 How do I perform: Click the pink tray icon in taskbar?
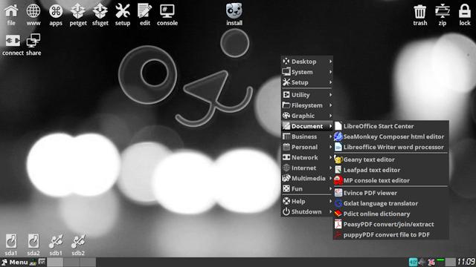coord(431,262)
